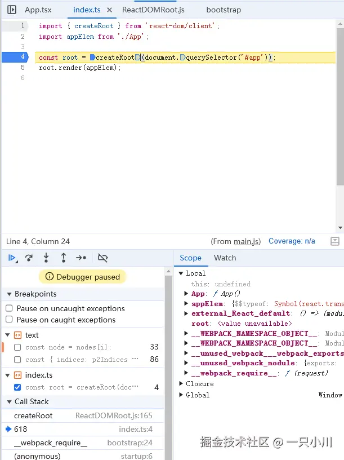Click the index.ts file icon in Breakpoints

click(17, 375)
